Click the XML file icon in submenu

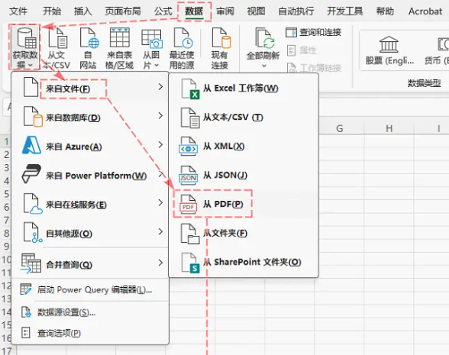point(188,147)
